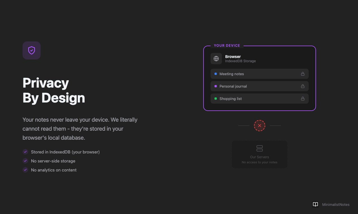
Task: Click the Our Servers label
Action: click(x=259, y=157)
